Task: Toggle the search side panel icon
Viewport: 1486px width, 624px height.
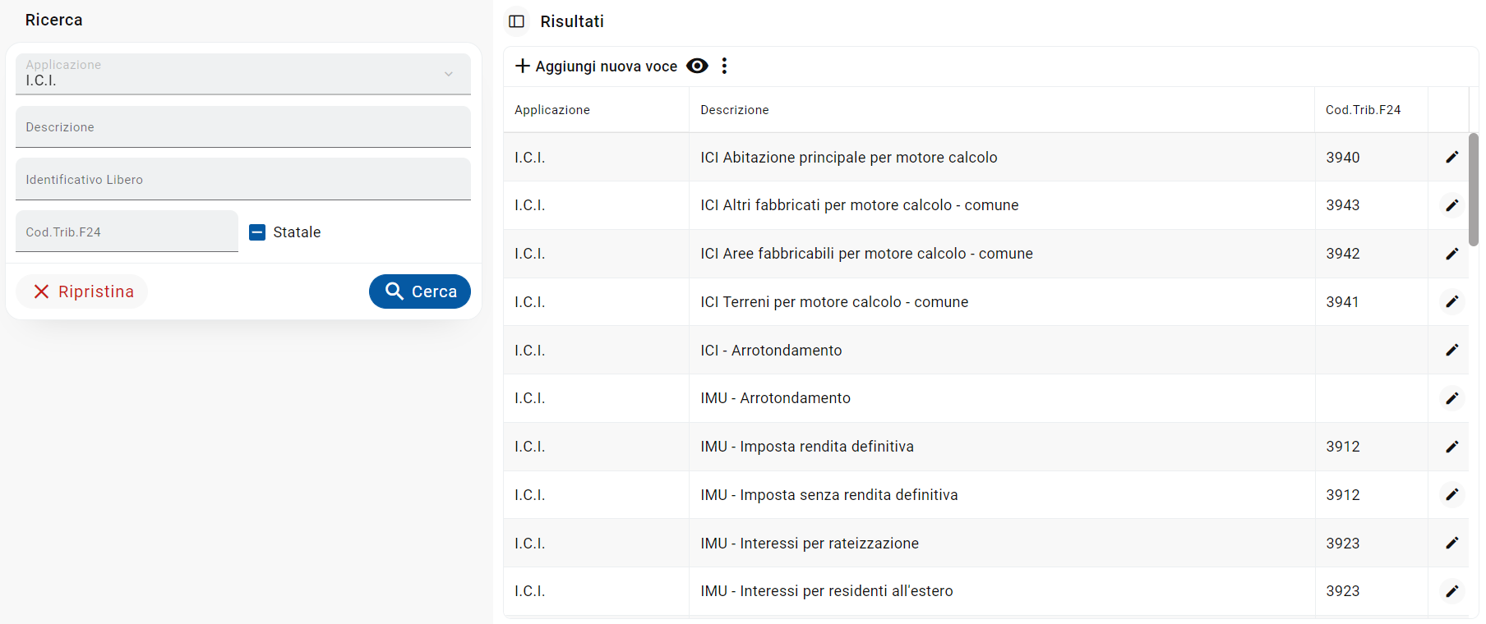Action: [517, 21]
